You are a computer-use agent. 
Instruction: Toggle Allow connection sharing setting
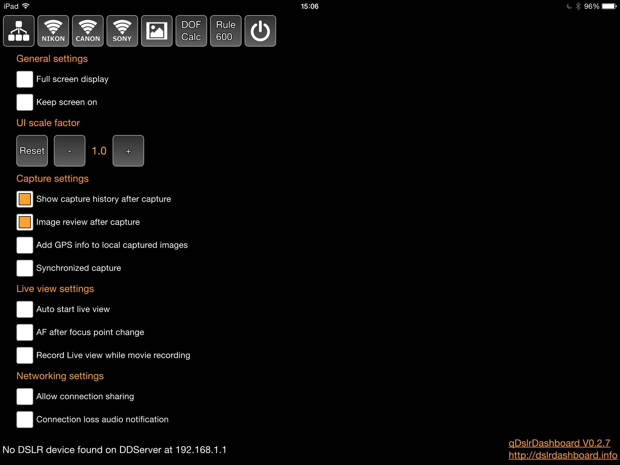[25, 396]
